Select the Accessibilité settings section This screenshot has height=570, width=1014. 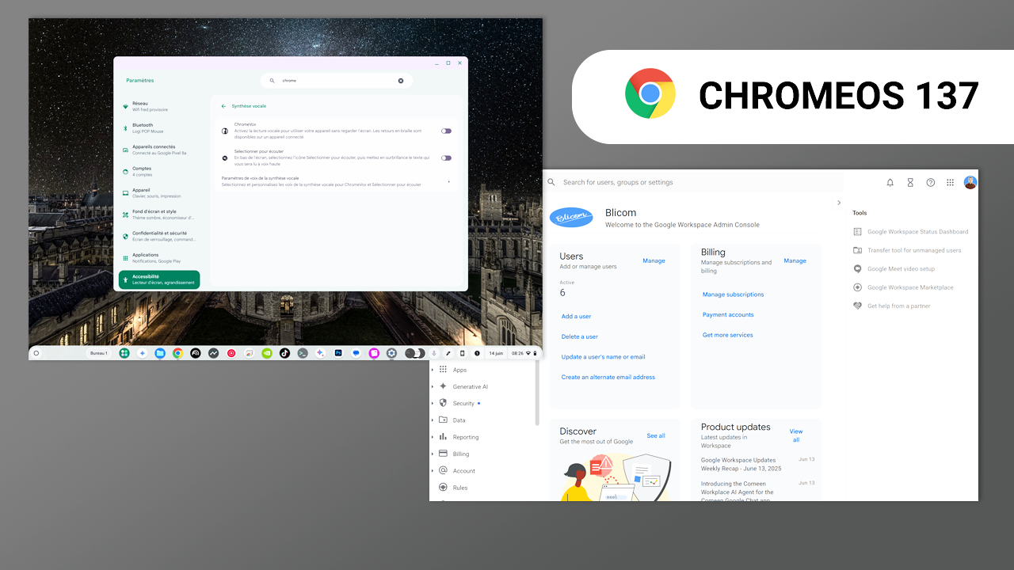coord(159,279)
